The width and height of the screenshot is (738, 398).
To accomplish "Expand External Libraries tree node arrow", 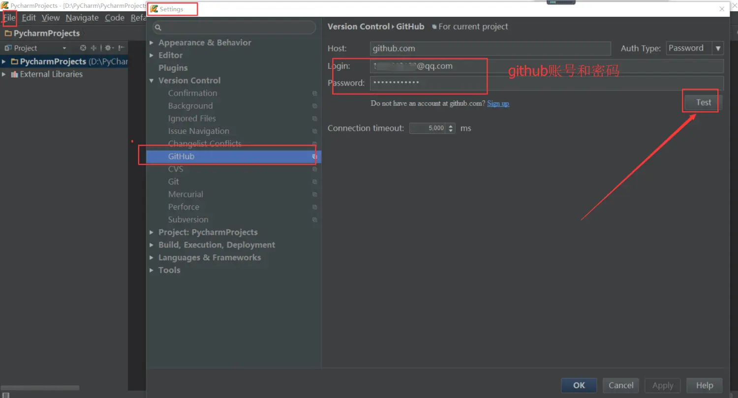I will coord(4,74).
